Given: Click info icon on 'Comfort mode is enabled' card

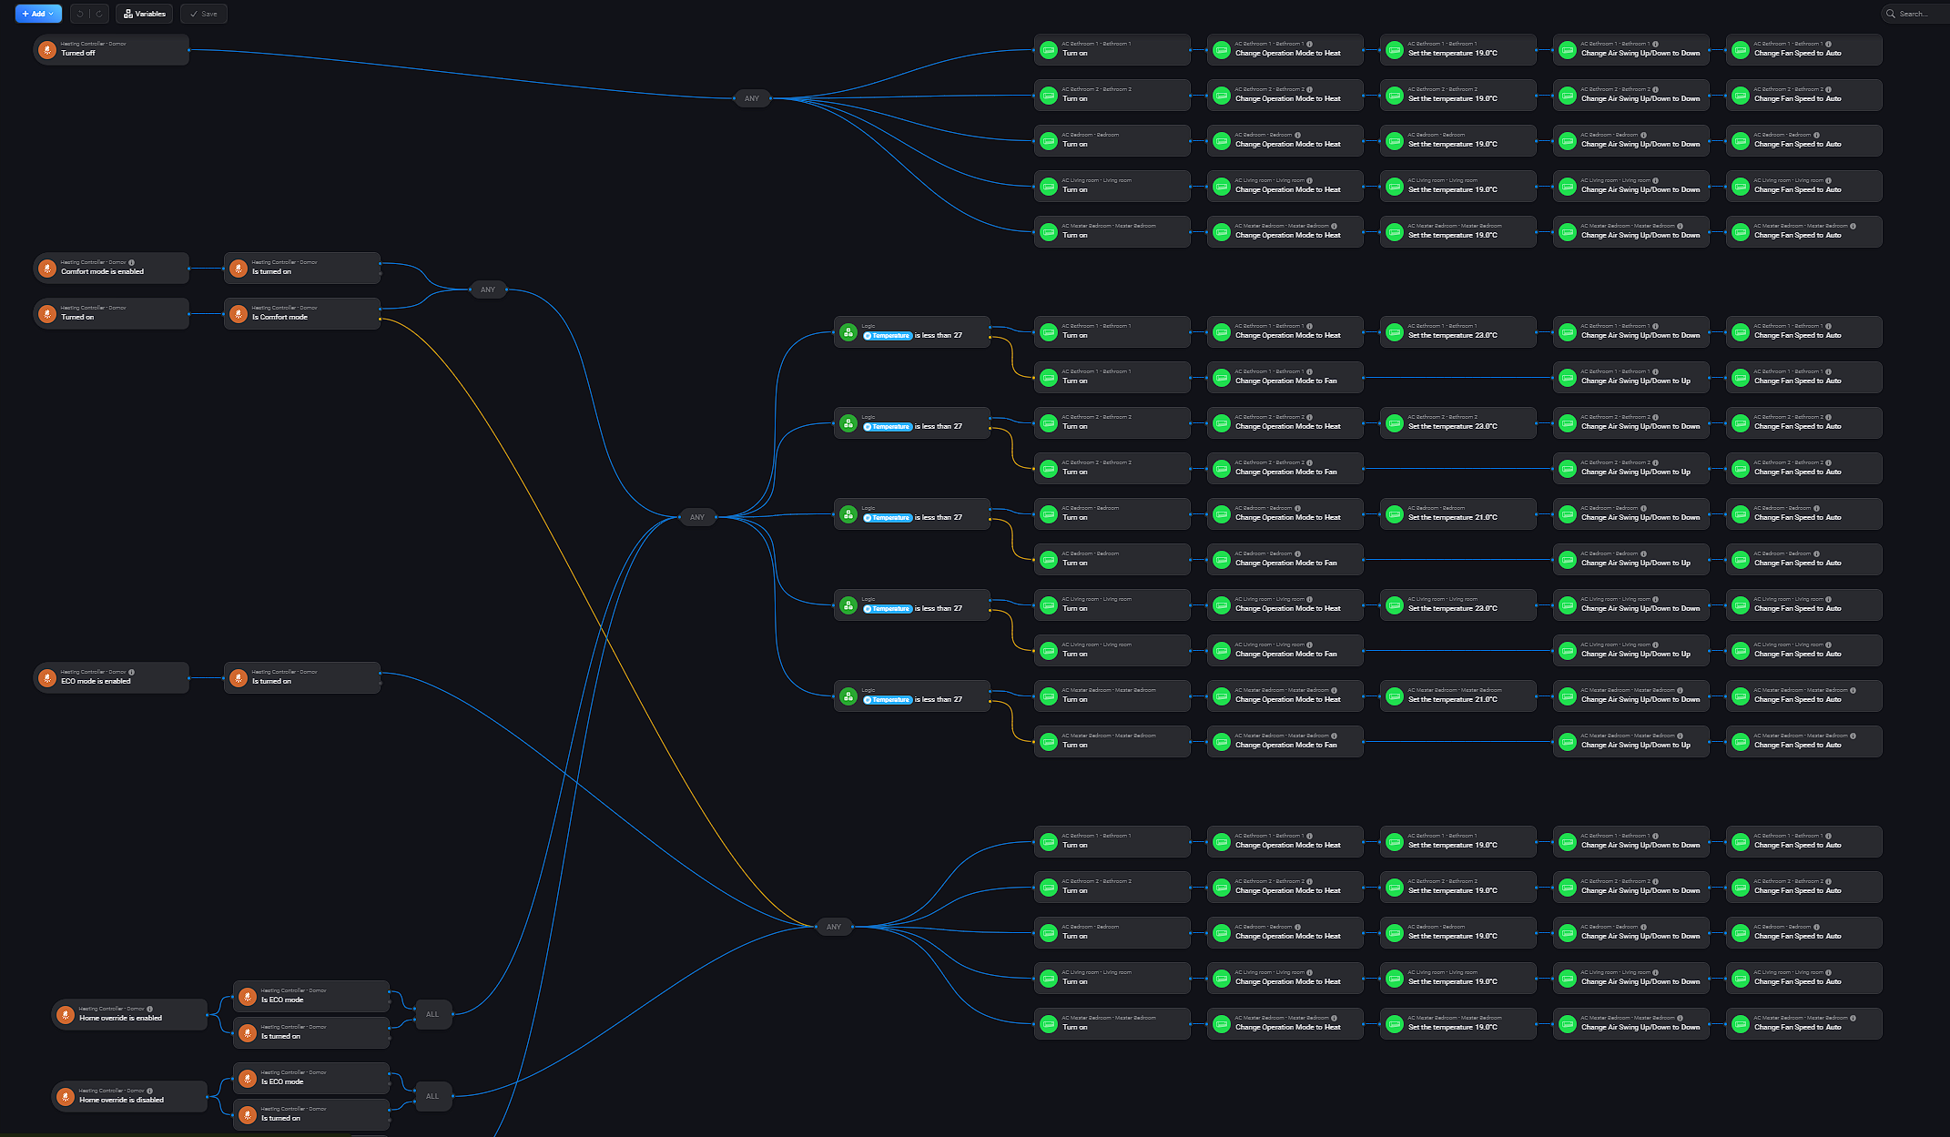Looking at the screenshot, I should 132,262.
